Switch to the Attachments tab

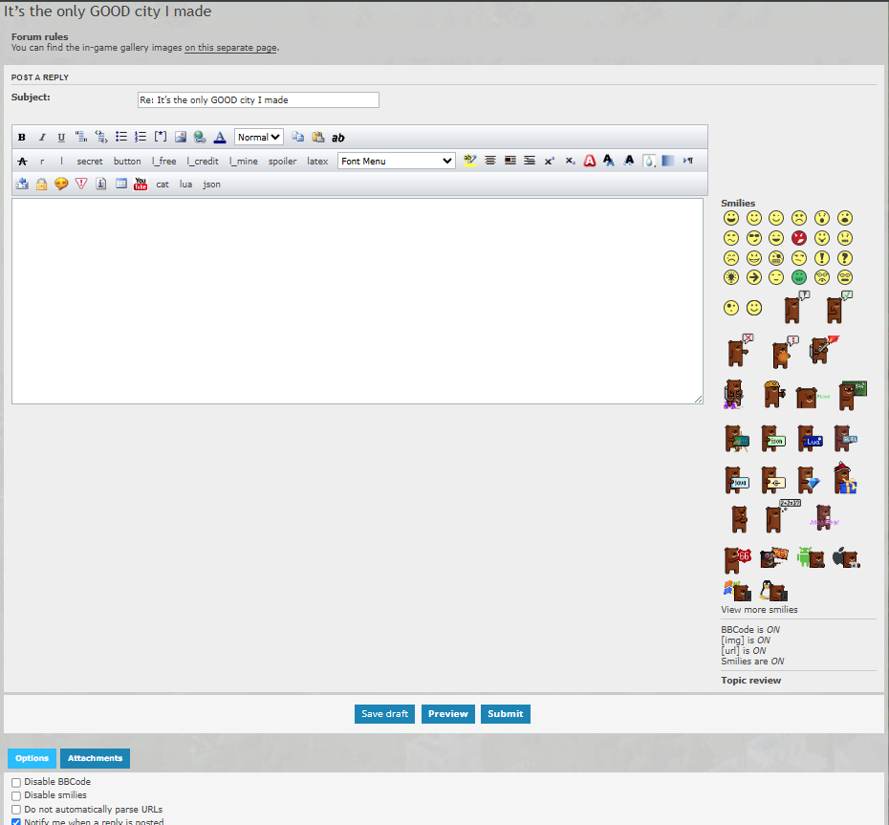[x=95, y=758]
